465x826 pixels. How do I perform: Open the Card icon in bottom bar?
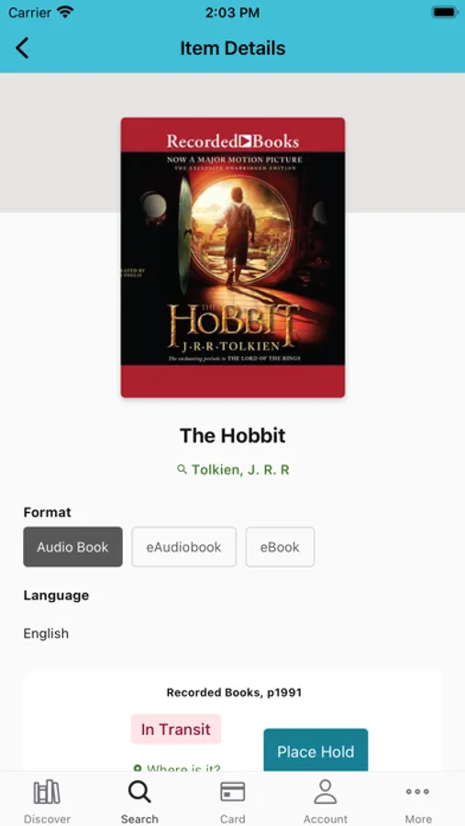(232, 792)
